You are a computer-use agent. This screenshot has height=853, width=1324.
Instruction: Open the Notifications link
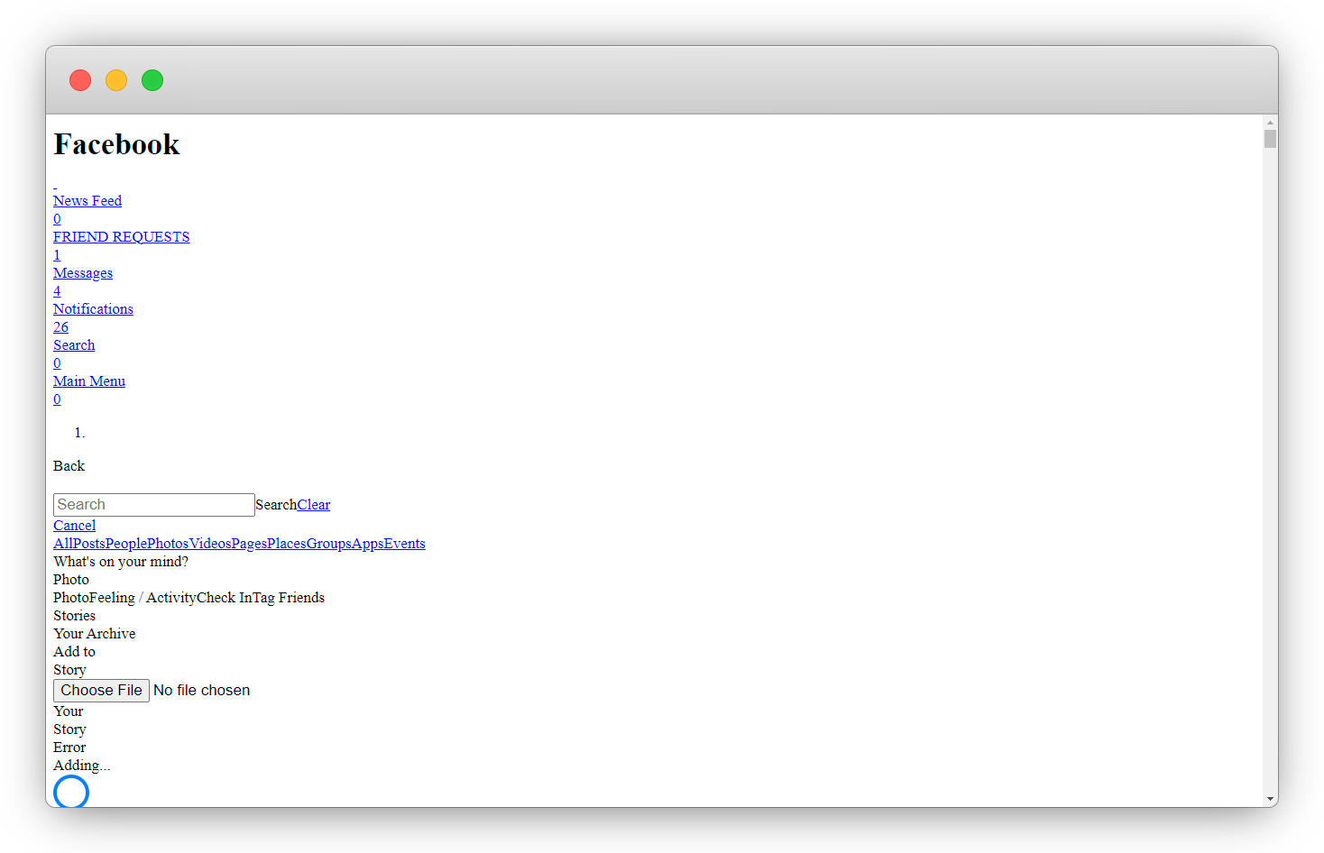point(93,309)
